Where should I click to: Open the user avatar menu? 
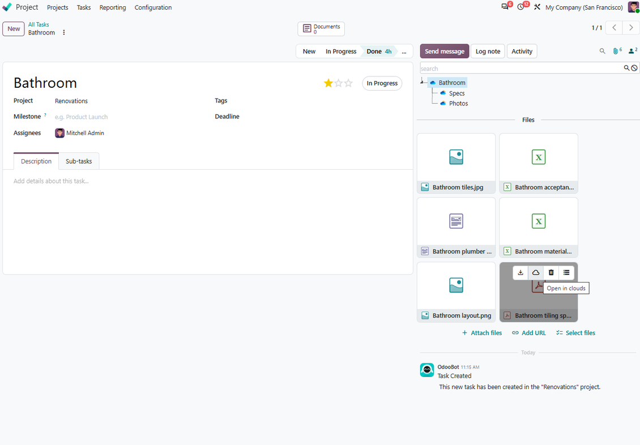(x=633, y=7)
